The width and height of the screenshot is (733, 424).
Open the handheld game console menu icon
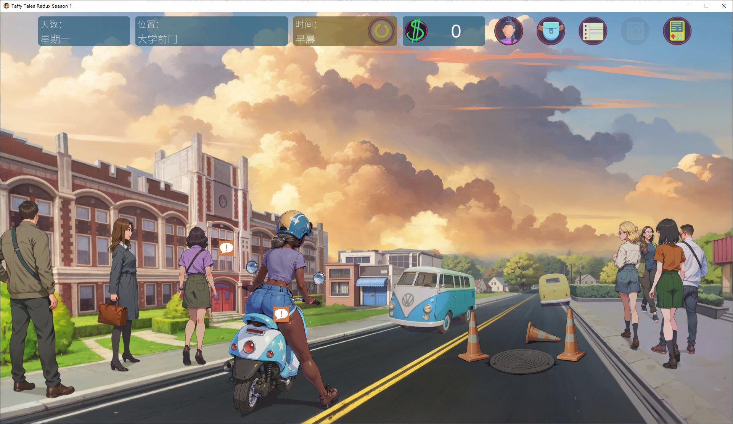point(677,31)
